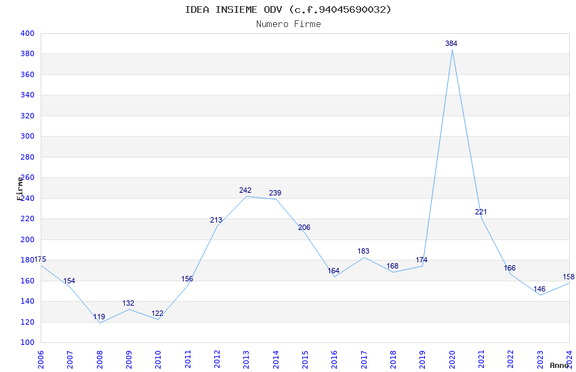Click the data label 146
The image size is (576, 372).
point(539,289)
